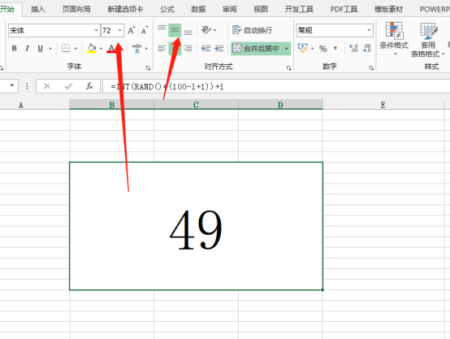The width and height of the screenshot is (450, 339).
Task: Expand 合并后居中 dropdown arrow
Action: [287, 49]
